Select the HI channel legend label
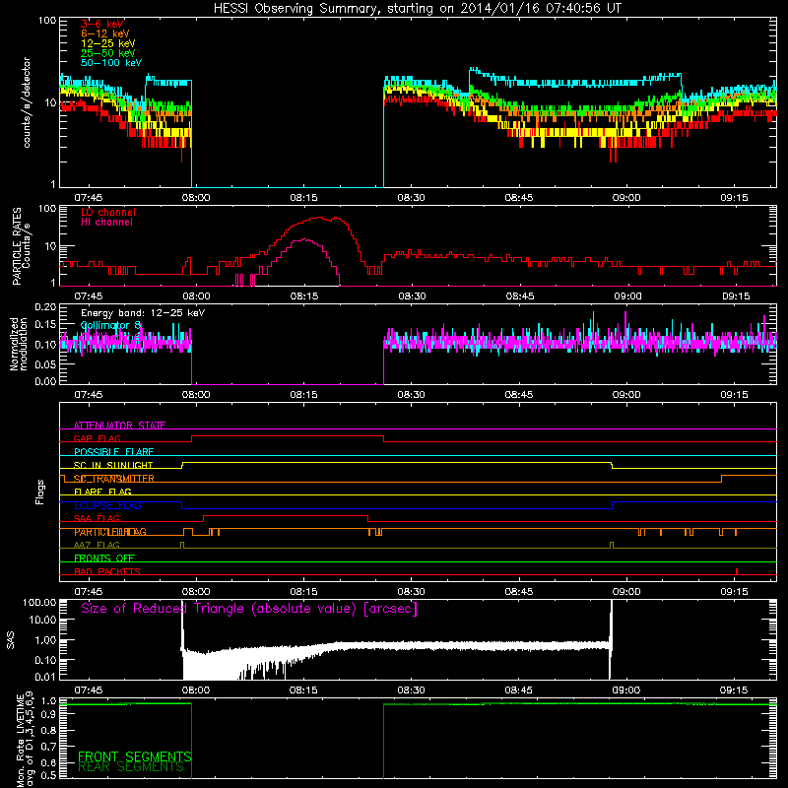 [x=106, y=223]
